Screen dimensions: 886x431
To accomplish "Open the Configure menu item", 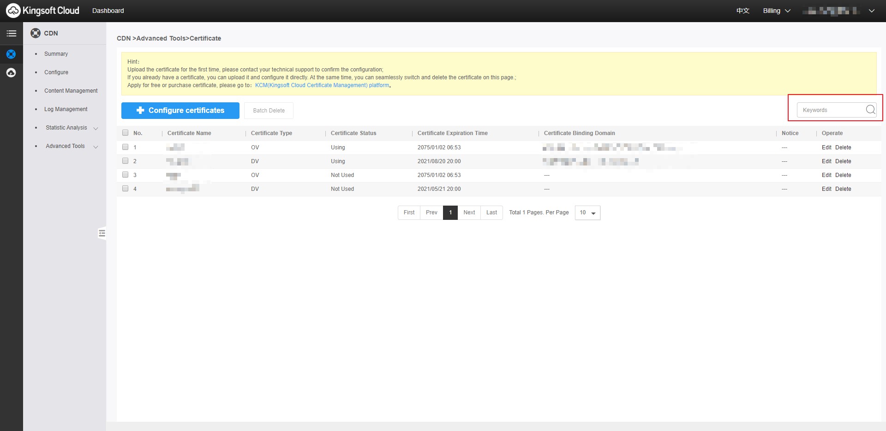I will [x=56, y=72].
